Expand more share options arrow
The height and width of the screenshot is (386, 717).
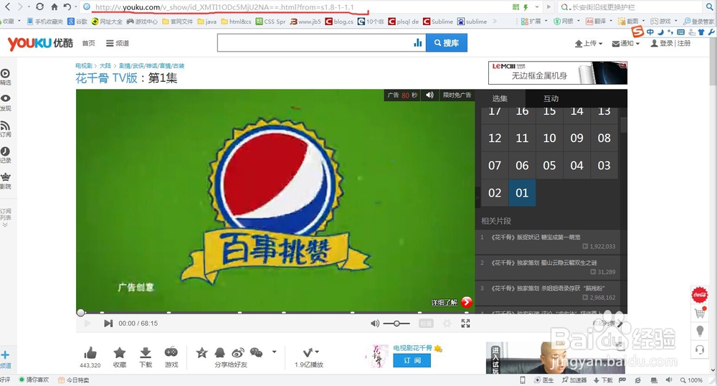[x=275, y=352]
